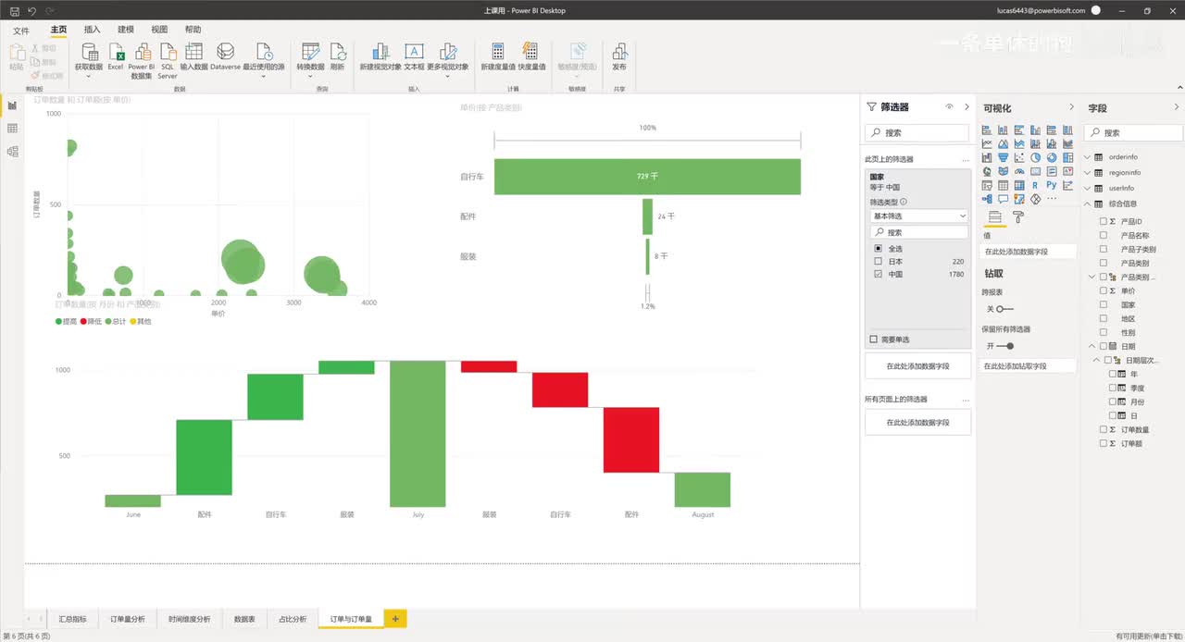The image size is (1185, 642).
Task: Select the pie chart visualization icon
Action: (1035, 157)
